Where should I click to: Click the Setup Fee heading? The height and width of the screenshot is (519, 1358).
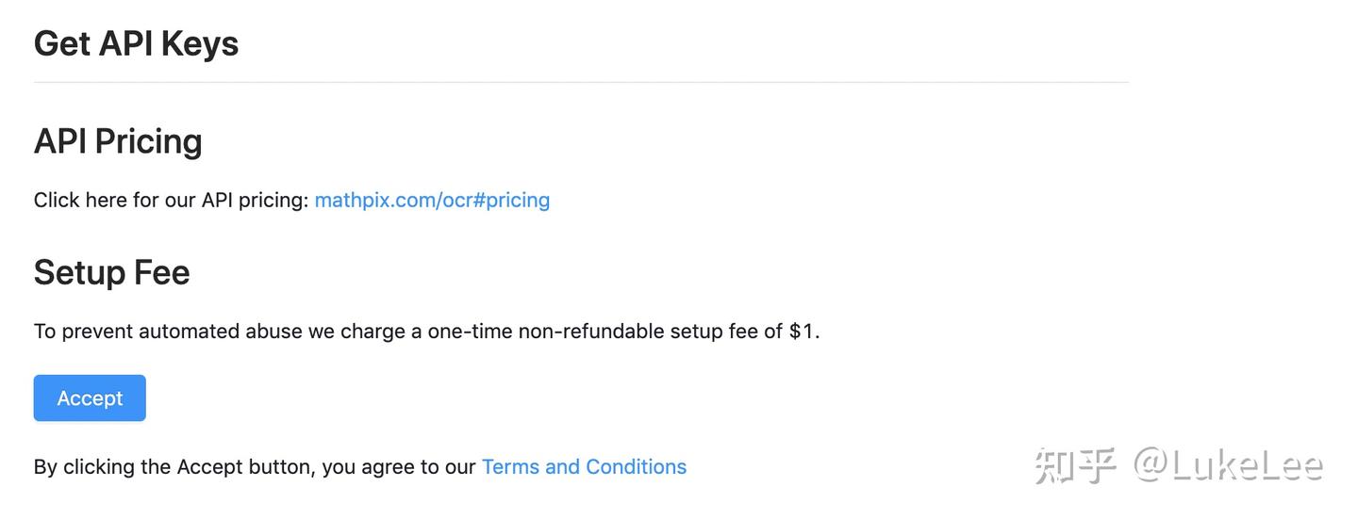(x=111, y=272)
